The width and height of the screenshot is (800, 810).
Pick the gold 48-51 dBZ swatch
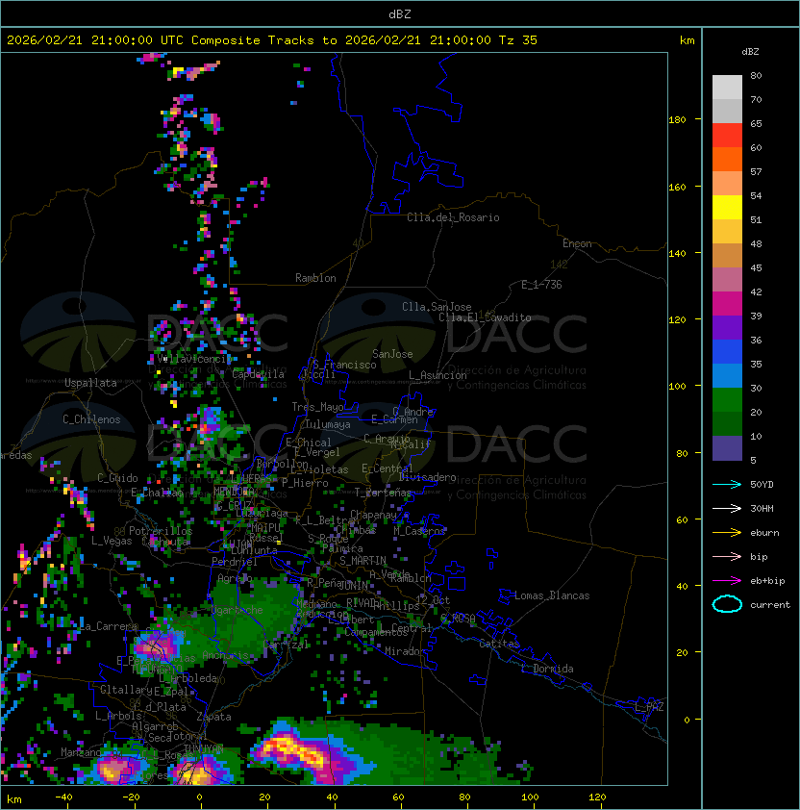(727, 232)
